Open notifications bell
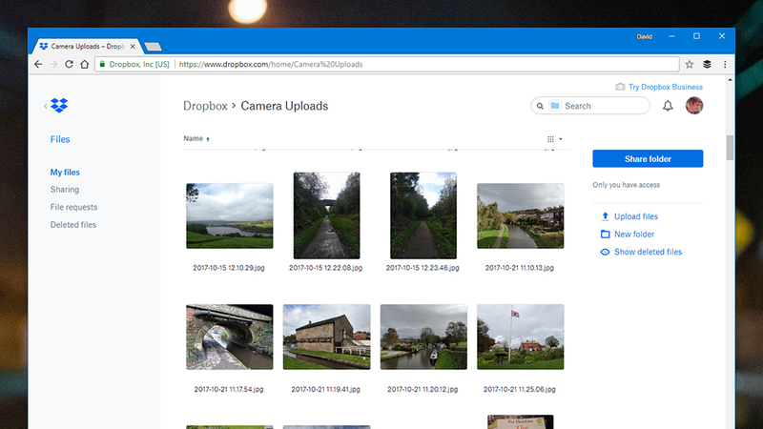The width and height of the screenshot is (763, 429). coord(668,106)
